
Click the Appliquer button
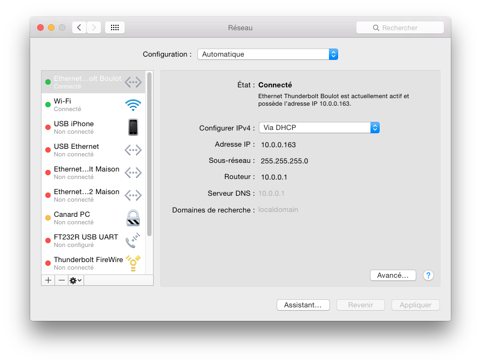[416, 305]
